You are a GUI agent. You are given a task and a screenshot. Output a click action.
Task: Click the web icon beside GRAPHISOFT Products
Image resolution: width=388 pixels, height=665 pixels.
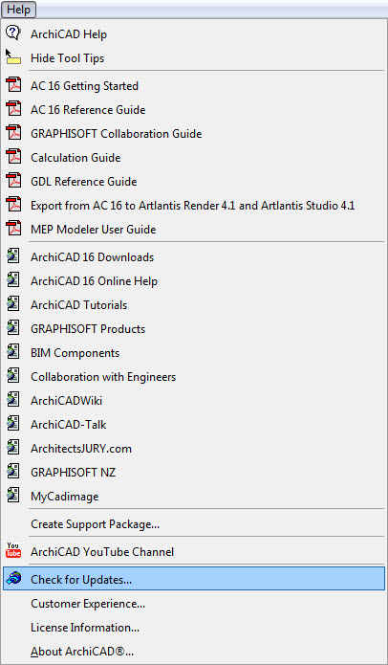coord(13,328)
